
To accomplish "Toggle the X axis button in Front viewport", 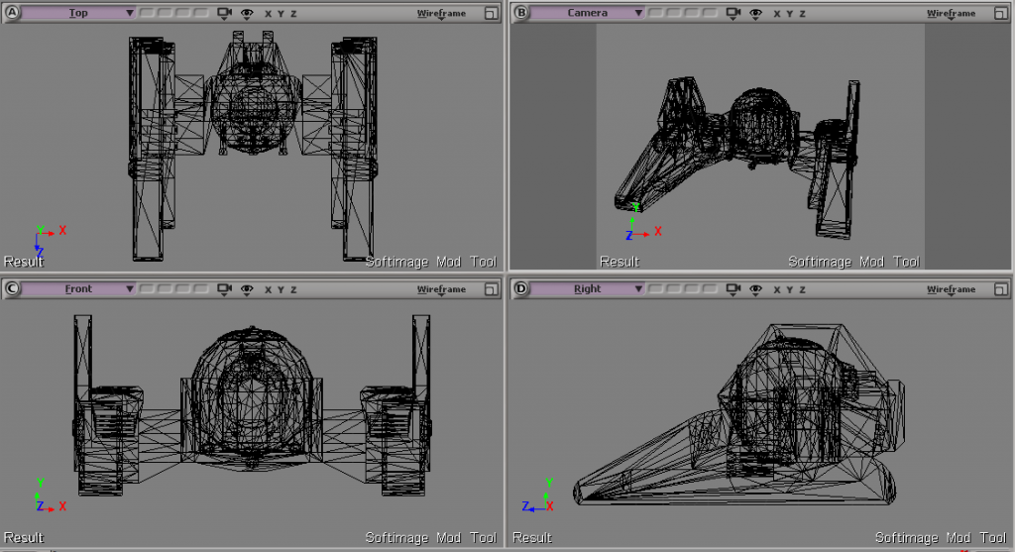I will (268, 290).
